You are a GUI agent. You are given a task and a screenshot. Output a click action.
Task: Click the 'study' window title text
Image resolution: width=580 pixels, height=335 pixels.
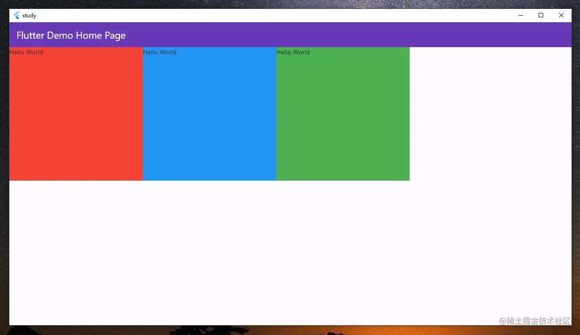point(29,16)
